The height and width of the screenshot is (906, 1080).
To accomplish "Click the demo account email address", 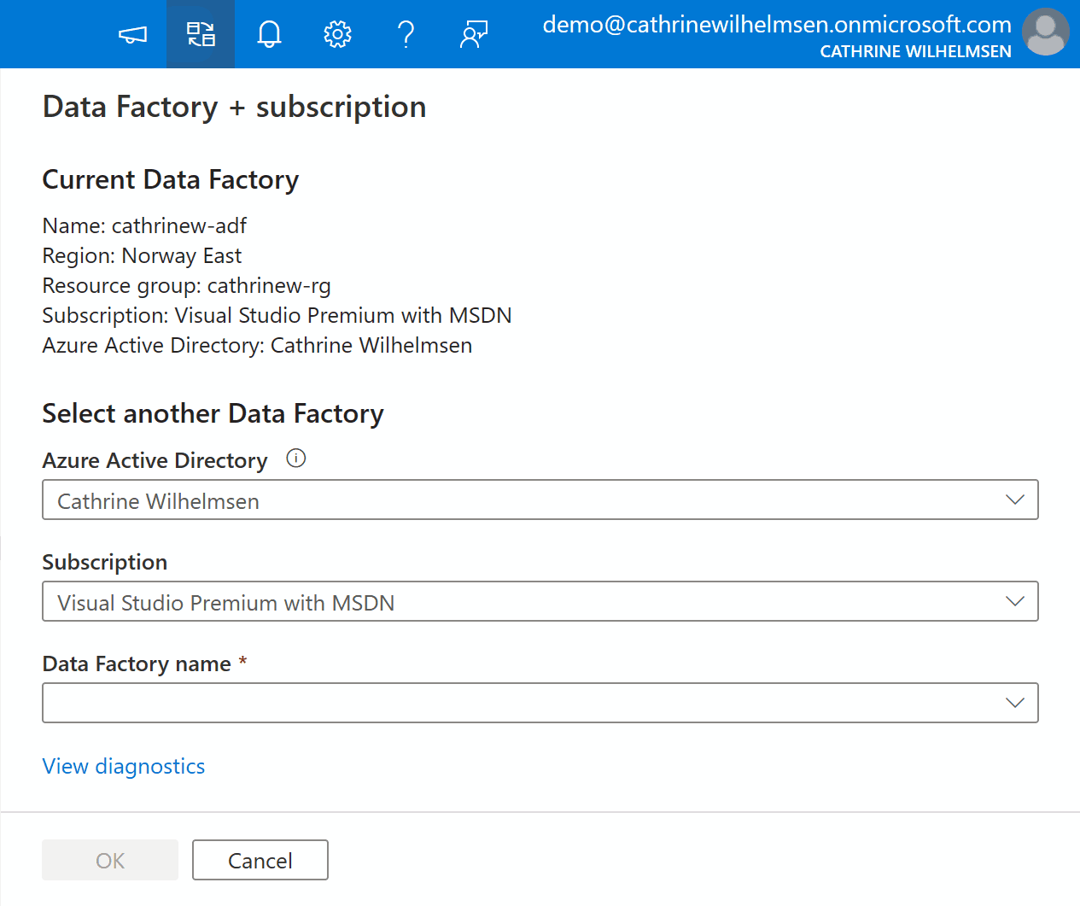I will (776, 24).
